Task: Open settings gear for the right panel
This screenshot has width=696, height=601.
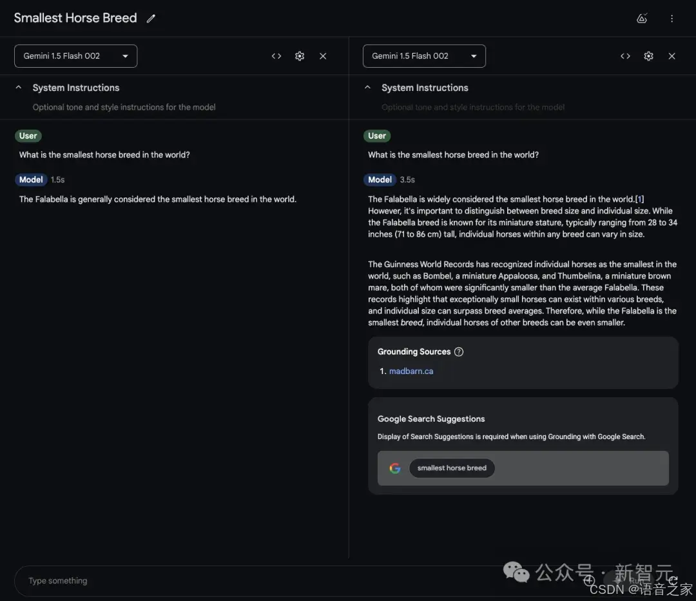Action: click(x=648, y=56)
